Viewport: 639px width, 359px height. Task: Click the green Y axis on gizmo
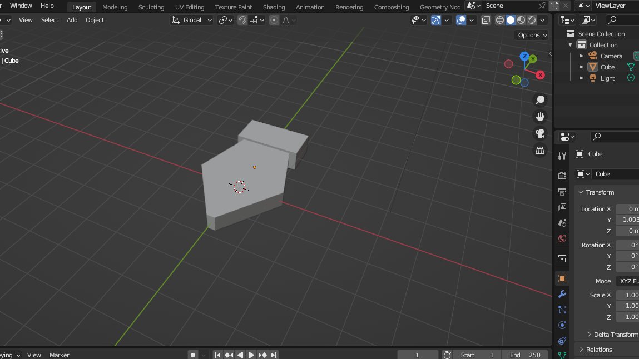(x=533, y=59)
